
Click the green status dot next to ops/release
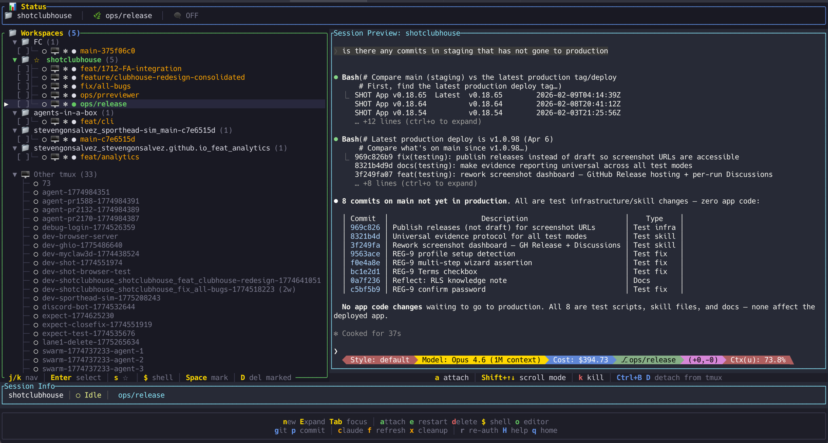74,104
